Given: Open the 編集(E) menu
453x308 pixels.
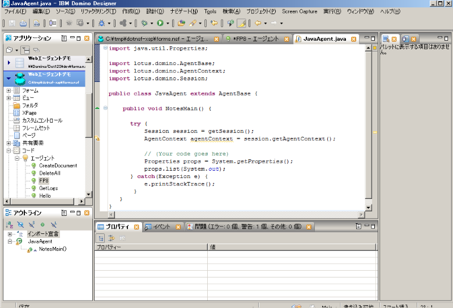Looking at the screenshot, I should pos(41,11).
